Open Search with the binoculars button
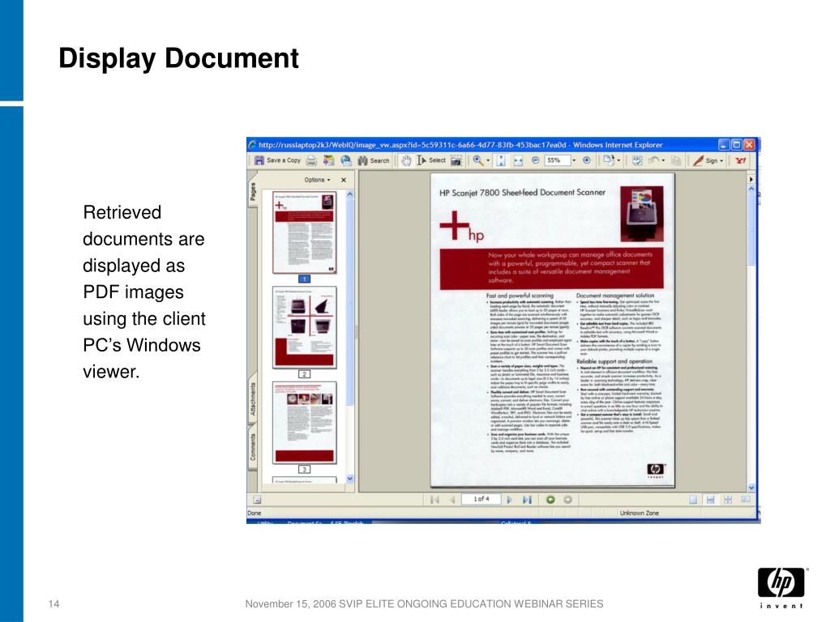This screenshot has width=830, height=622. click(x=374, y=160)
